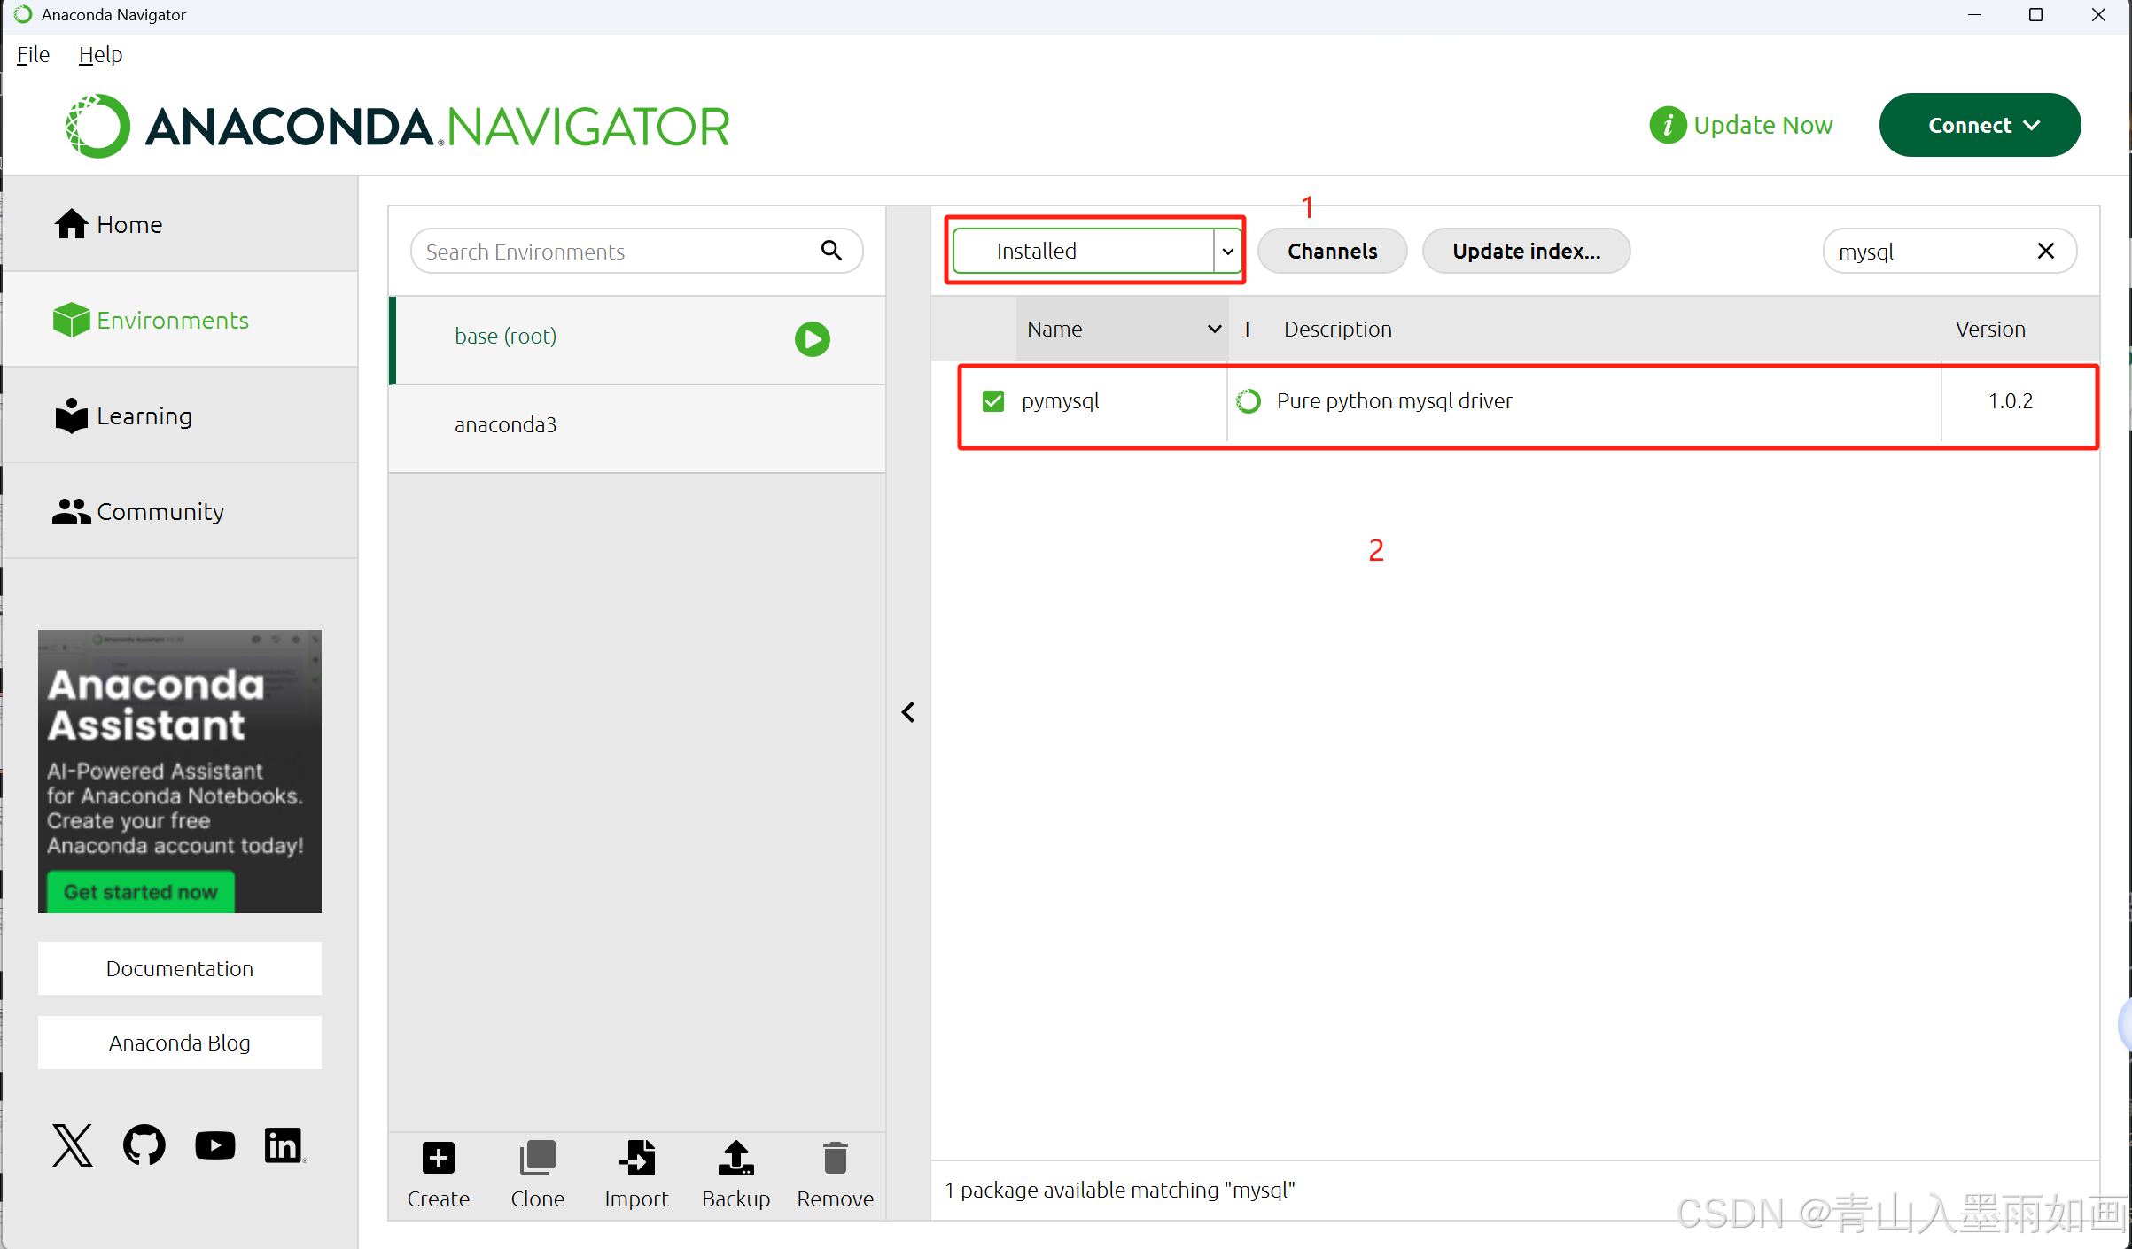This screenshot has height=1249, width=2132.
Task: Expand the Connect dropdown button
Action: coord(1980,126)
